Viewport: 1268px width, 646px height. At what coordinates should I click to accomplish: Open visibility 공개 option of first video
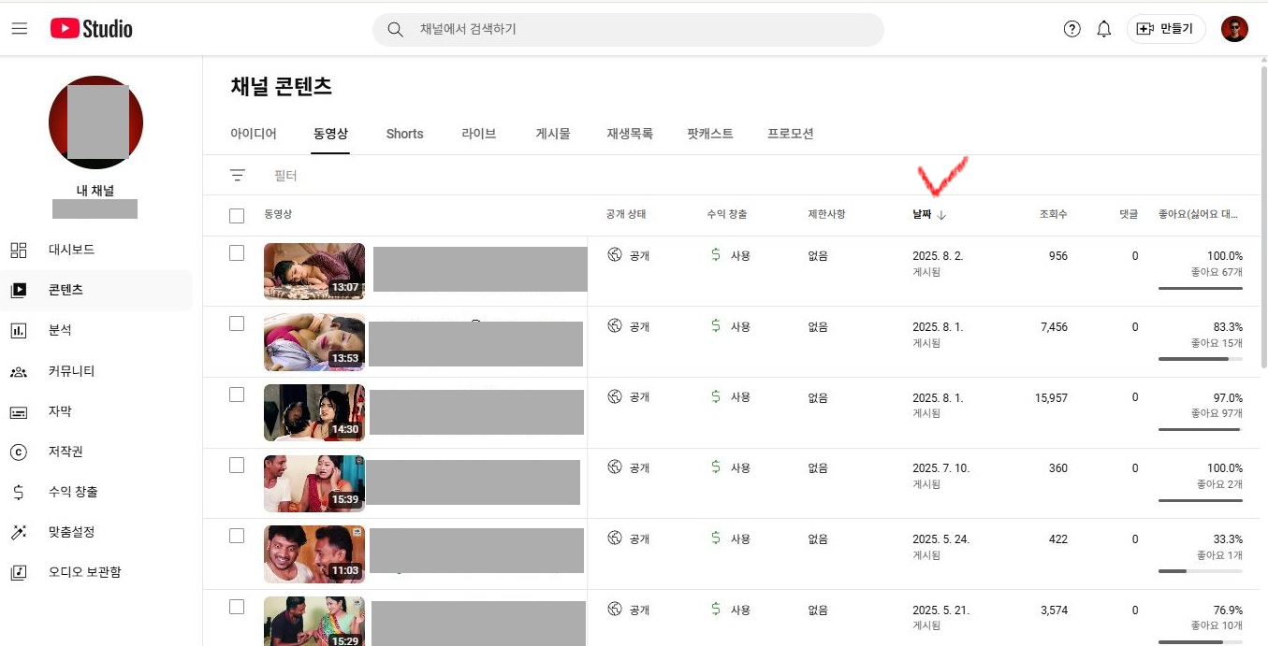point(628,255)
